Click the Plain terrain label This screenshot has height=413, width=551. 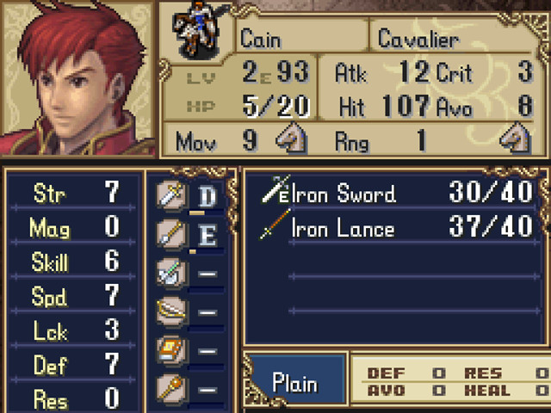[x=294, y=382]
